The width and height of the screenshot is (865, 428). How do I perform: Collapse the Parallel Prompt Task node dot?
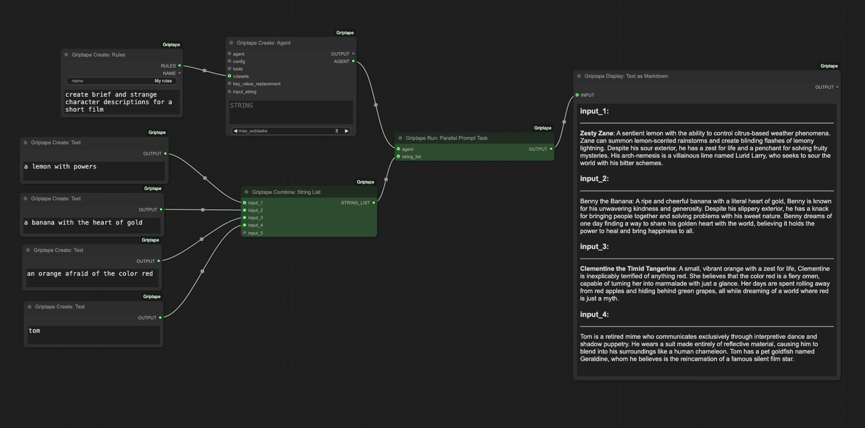pyautogui.click(x=400, y=138)
